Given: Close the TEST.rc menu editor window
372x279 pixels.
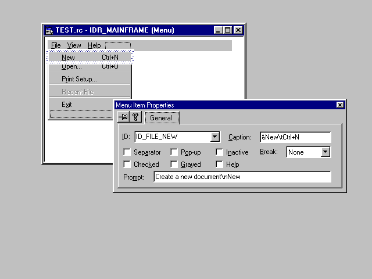Looking at the screenshot, I should click(x=238, y=30).
